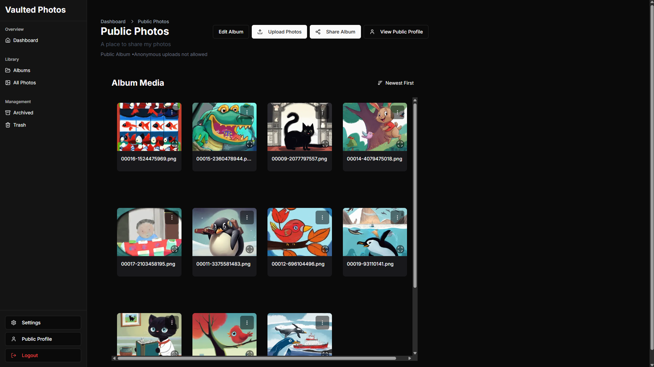The width and height of the screenshot is (654, 367).
Task: Expand 00012-696104496.png to fullscreen
Action: [325, 249]
